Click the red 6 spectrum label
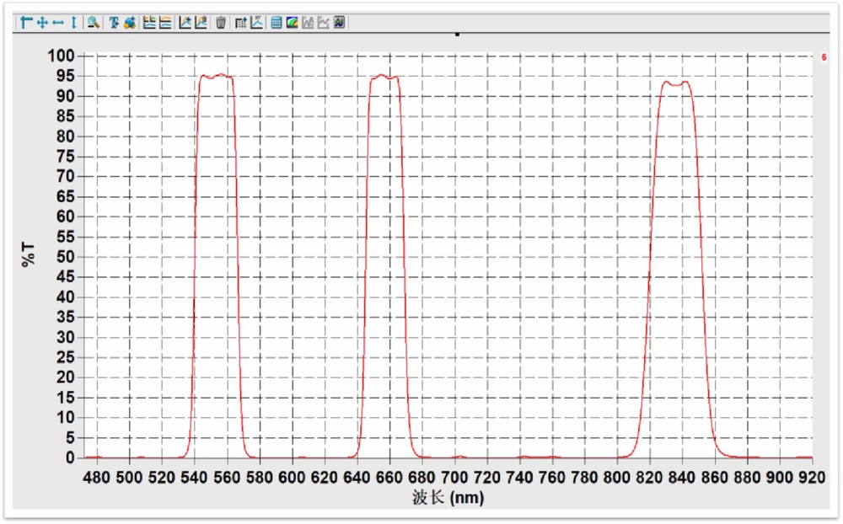Image resolution: width=843 pixels, height=524 pixels. 823,57
